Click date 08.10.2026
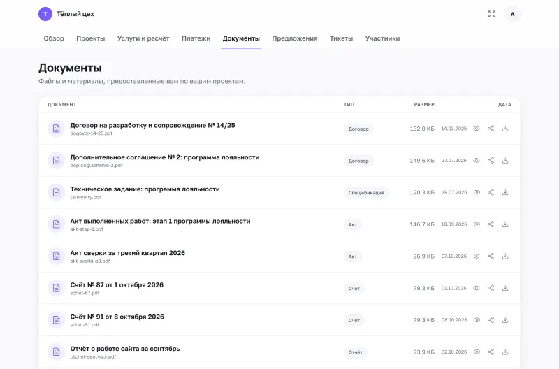The image size is (559, 369). (453, 320)
